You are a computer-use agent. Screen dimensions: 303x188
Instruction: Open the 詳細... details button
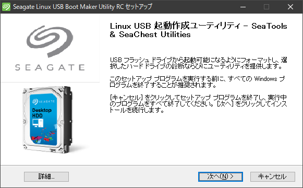point(46,177)
